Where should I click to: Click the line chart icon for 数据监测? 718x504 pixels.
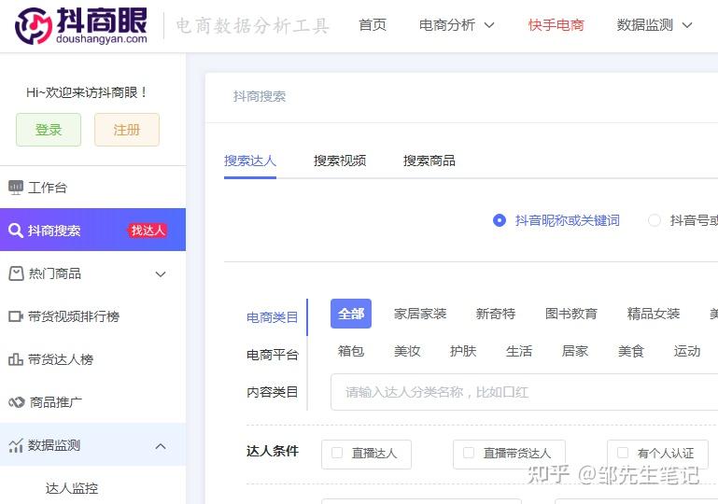[x=16, y=445]
